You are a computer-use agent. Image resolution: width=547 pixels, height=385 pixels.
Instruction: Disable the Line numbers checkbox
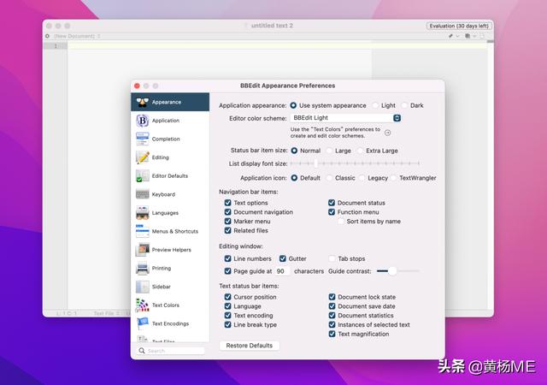point(228,258)
